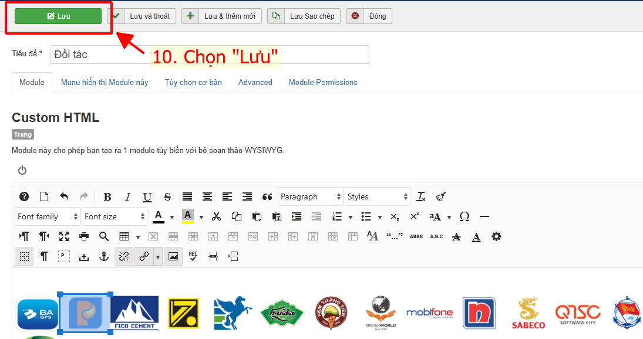Screen dimensions: 643x339
Task: Open editor help icon
Action: pos(24,196)
